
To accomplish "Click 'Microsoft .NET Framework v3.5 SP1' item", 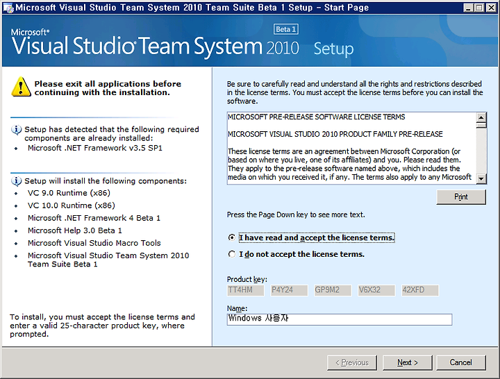I will click(x=95, y=149).
